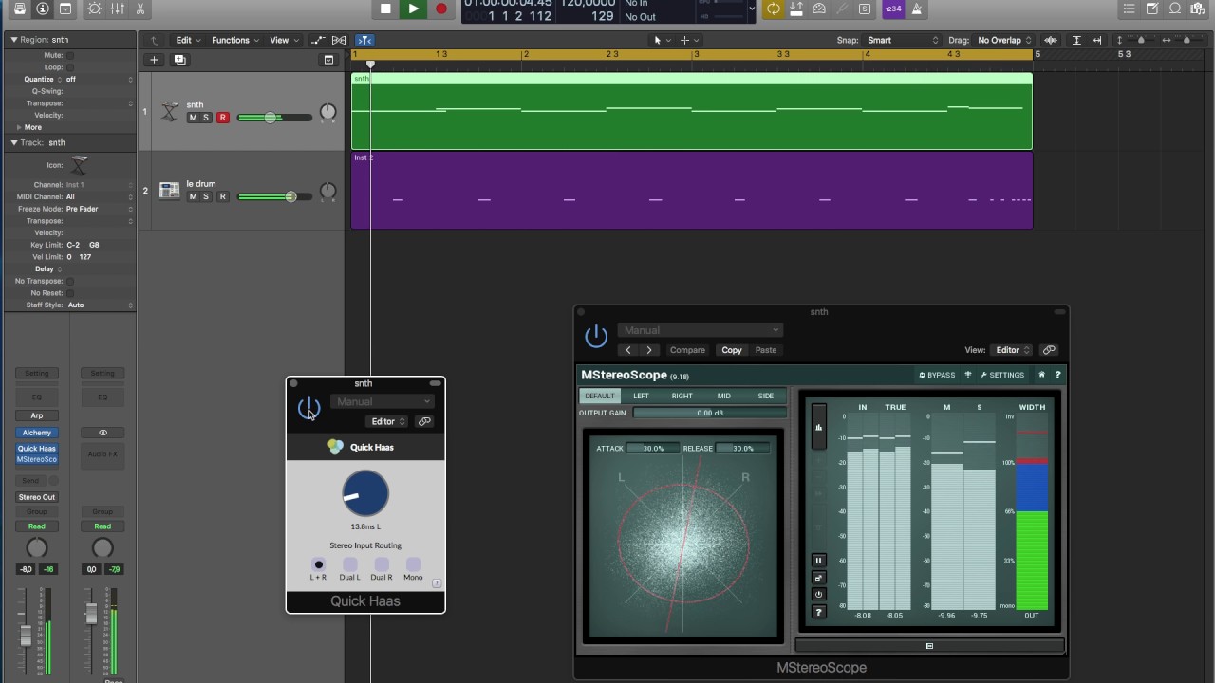Toggle the Waveform Zoom button
The image size is (1215, 683).
coord(1051,40)
